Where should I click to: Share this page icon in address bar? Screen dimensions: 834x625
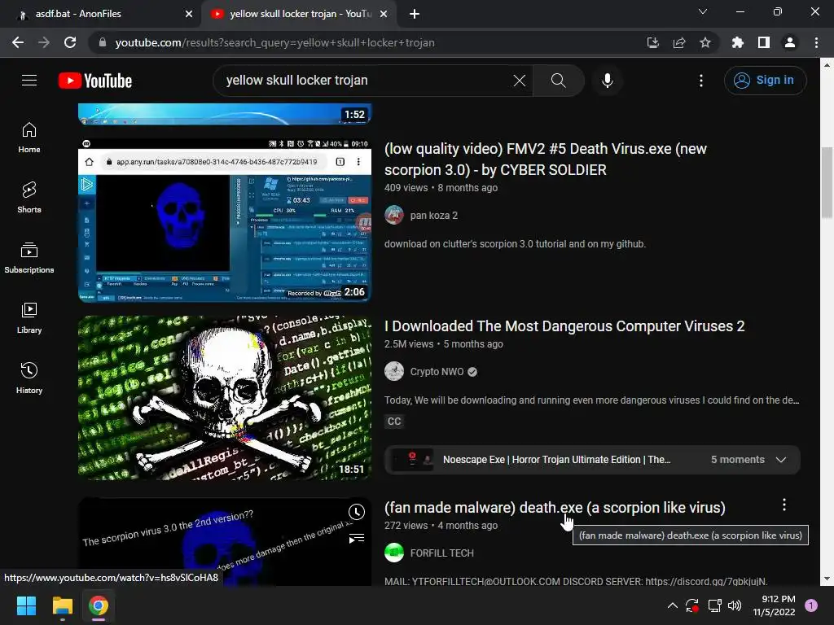point(678,42)
